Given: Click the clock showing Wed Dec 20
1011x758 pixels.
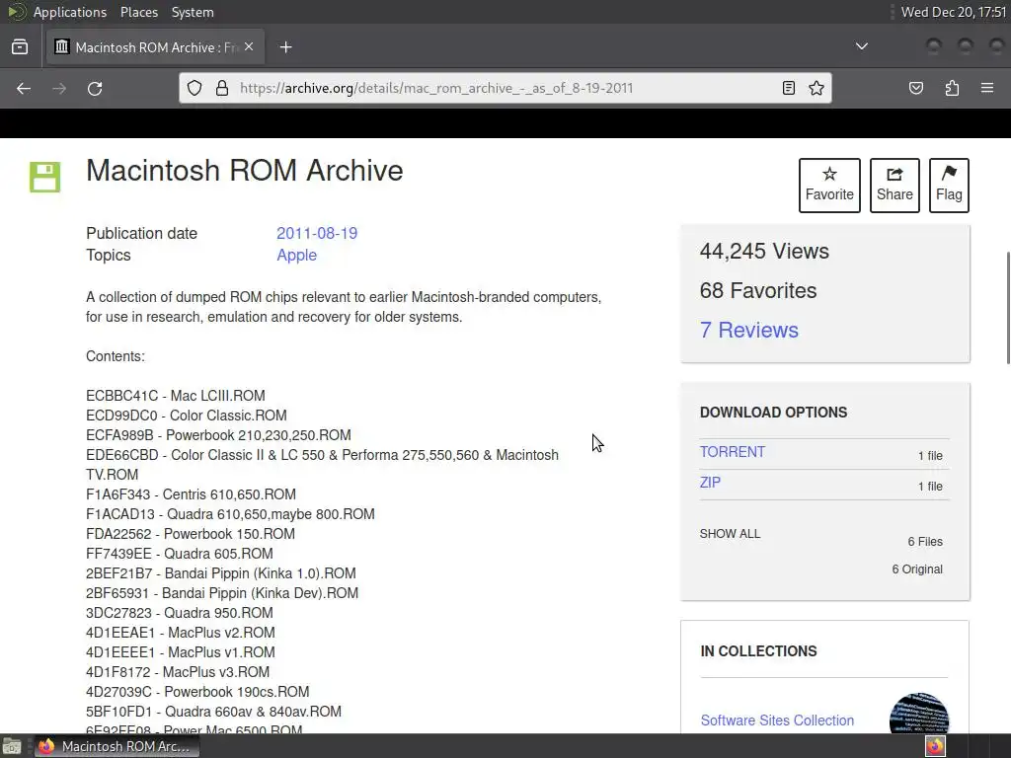Looking at the screenshot, I should [x=953, y=12].
